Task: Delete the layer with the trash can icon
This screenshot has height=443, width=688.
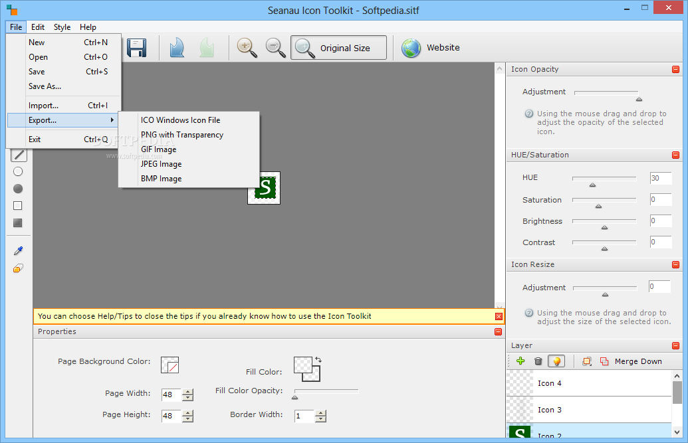Action: coord(538,361)
